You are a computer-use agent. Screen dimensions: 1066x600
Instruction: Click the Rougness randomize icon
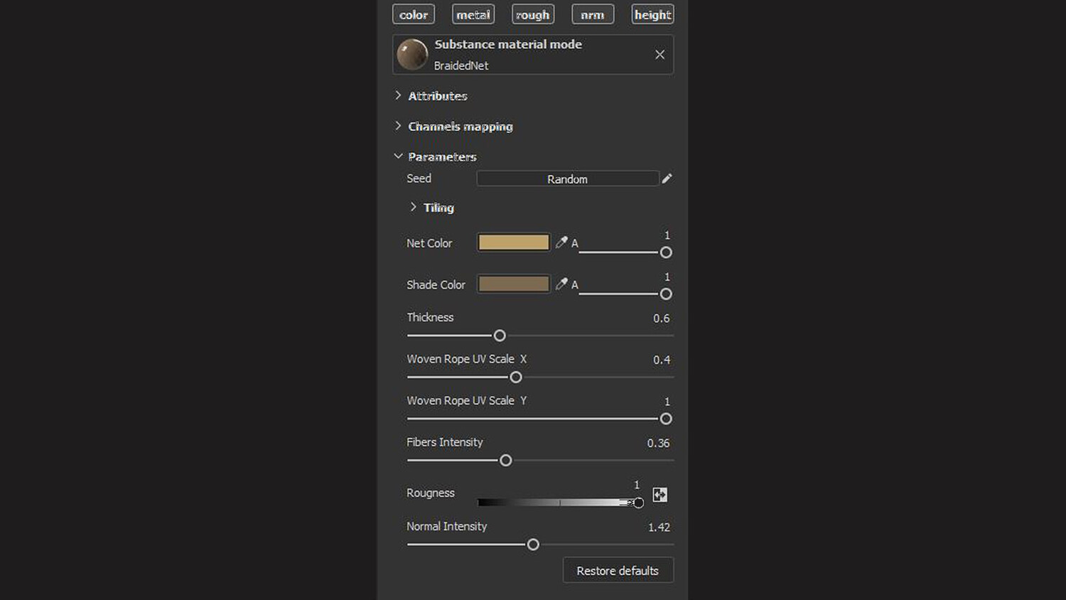(x=659, y=495)
